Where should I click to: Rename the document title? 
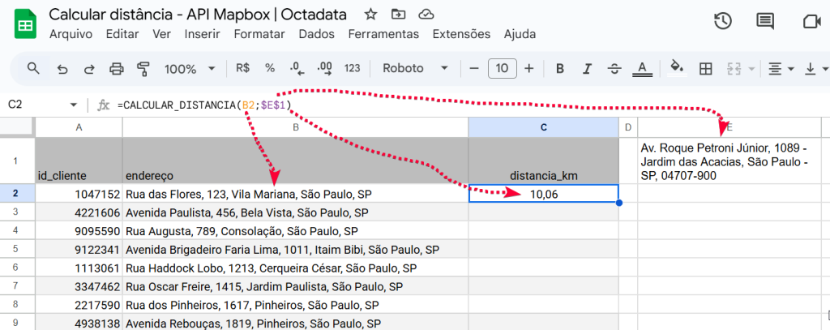coord(198,15)
